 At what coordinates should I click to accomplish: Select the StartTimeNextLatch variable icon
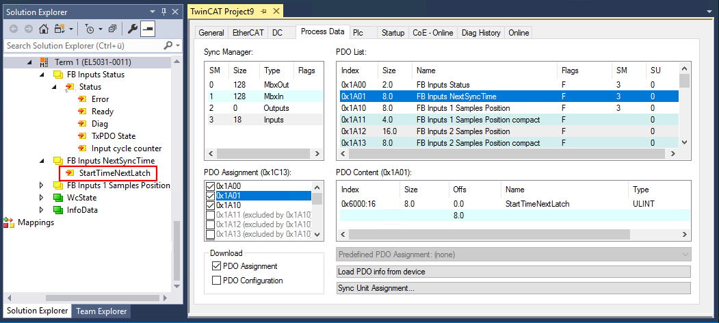tap(70, 173)
